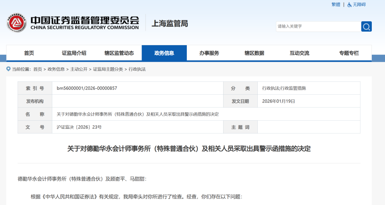Click the CSRC round red logo
Image resolution: width=385 pixels, height=205 pixels.
(x=16, y=23)
